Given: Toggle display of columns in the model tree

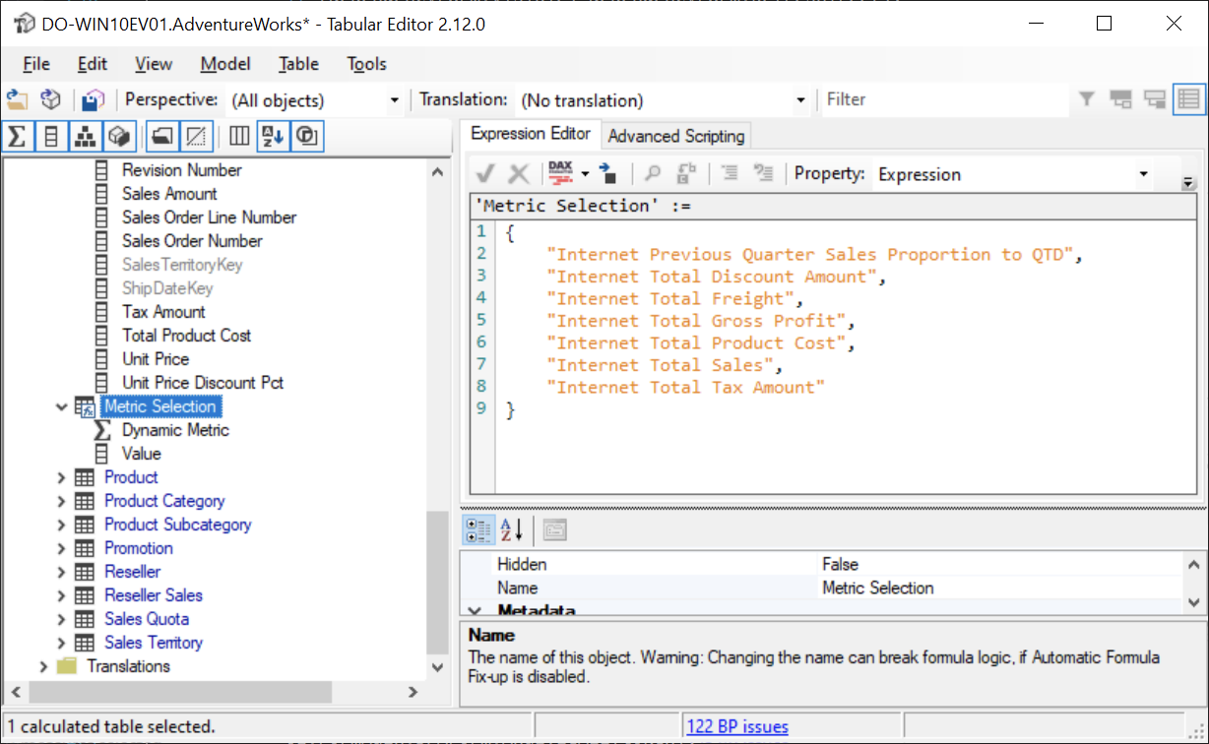Looking at the screenshot, I should (x=50, y=136).
